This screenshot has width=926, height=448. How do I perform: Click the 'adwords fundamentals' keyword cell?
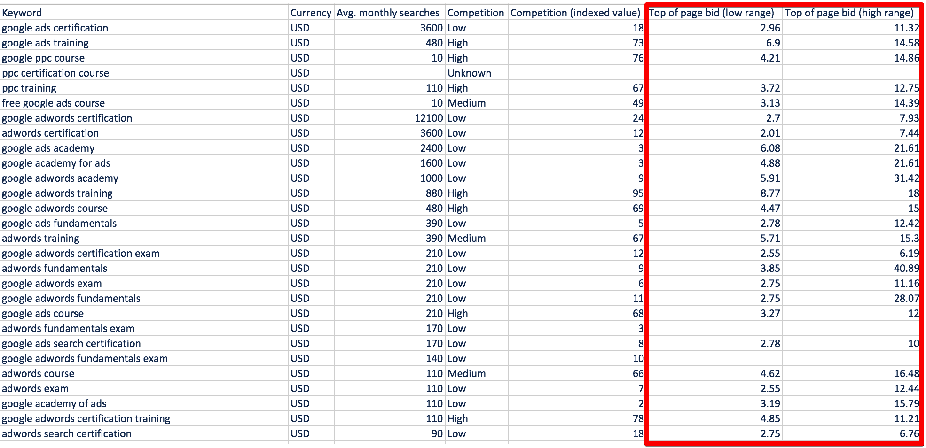tap(144, 268)
